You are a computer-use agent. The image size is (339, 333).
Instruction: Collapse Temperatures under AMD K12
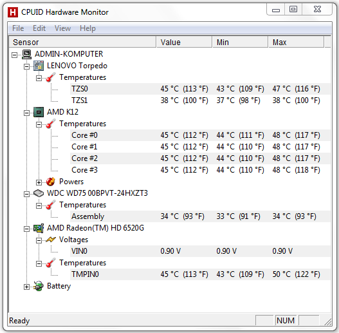(39, 124)
